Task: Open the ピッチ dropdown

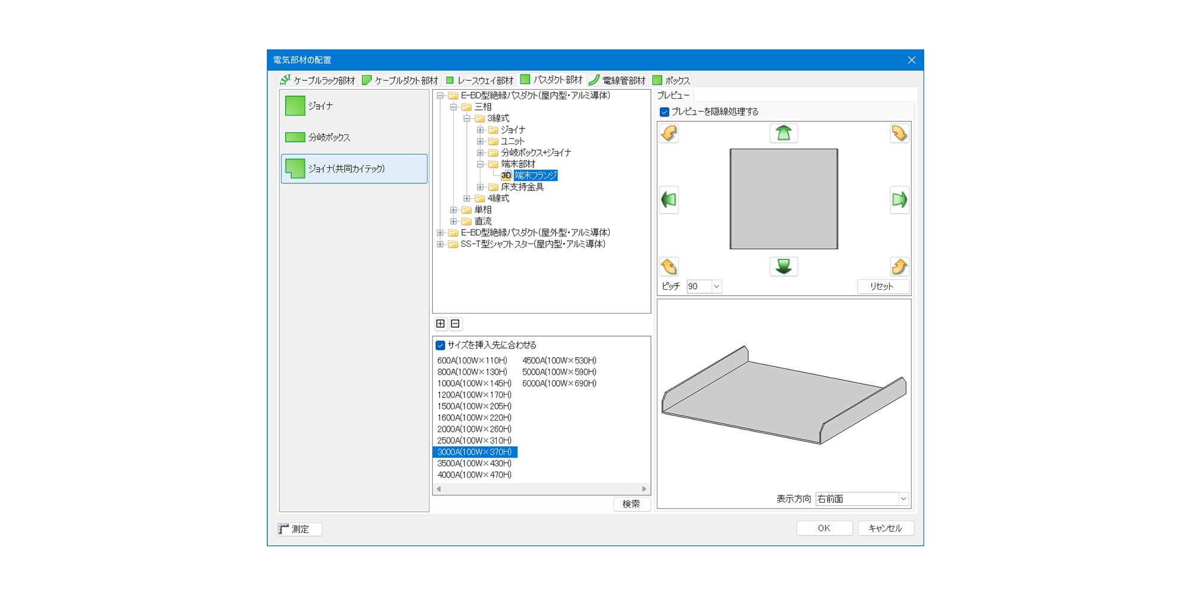Action: tap(716, 286)
